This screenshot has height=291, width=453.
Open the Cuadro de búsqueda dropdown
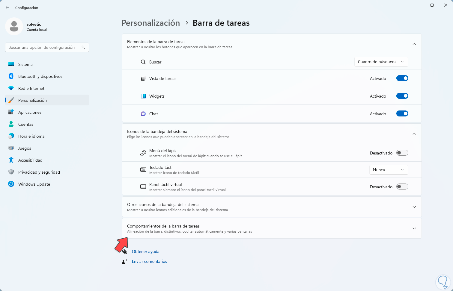click(x=381, y=62)
